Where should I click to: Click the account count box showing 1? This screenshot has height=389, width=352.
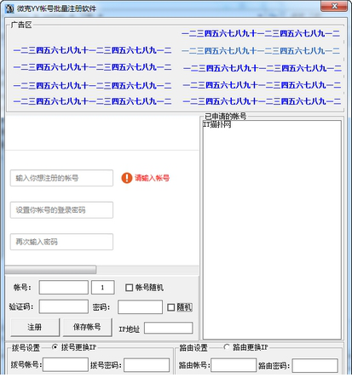(x=103, y=288)
